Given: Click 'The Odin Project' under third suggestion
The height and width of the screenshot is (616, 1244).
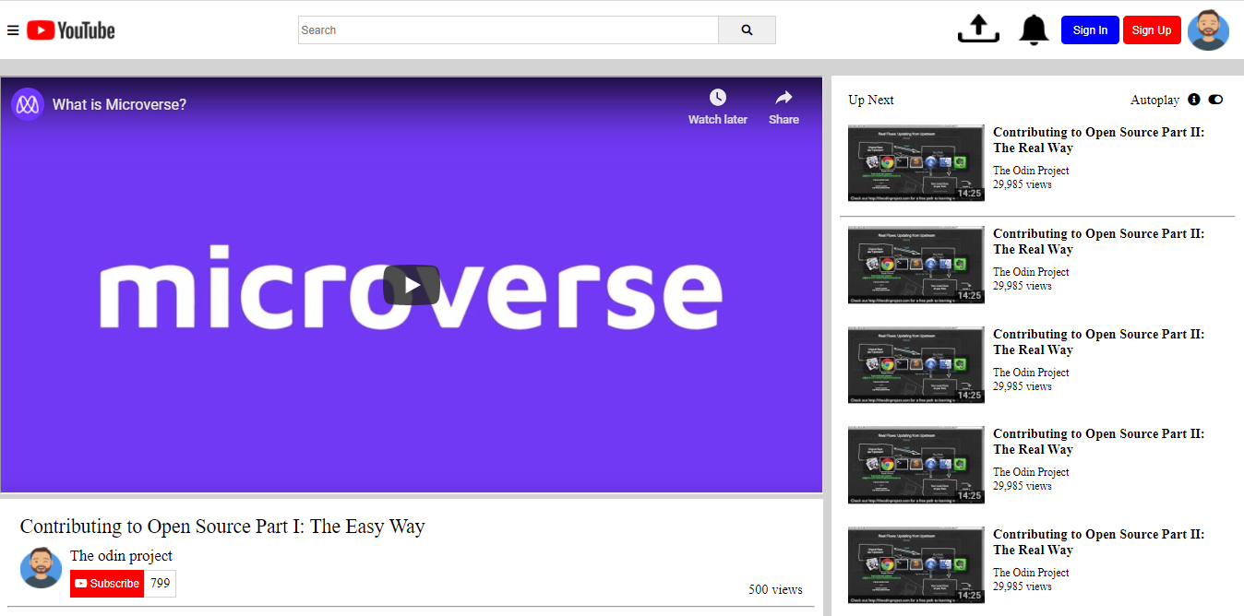Looking at the screenshot, I should 1031,373.
